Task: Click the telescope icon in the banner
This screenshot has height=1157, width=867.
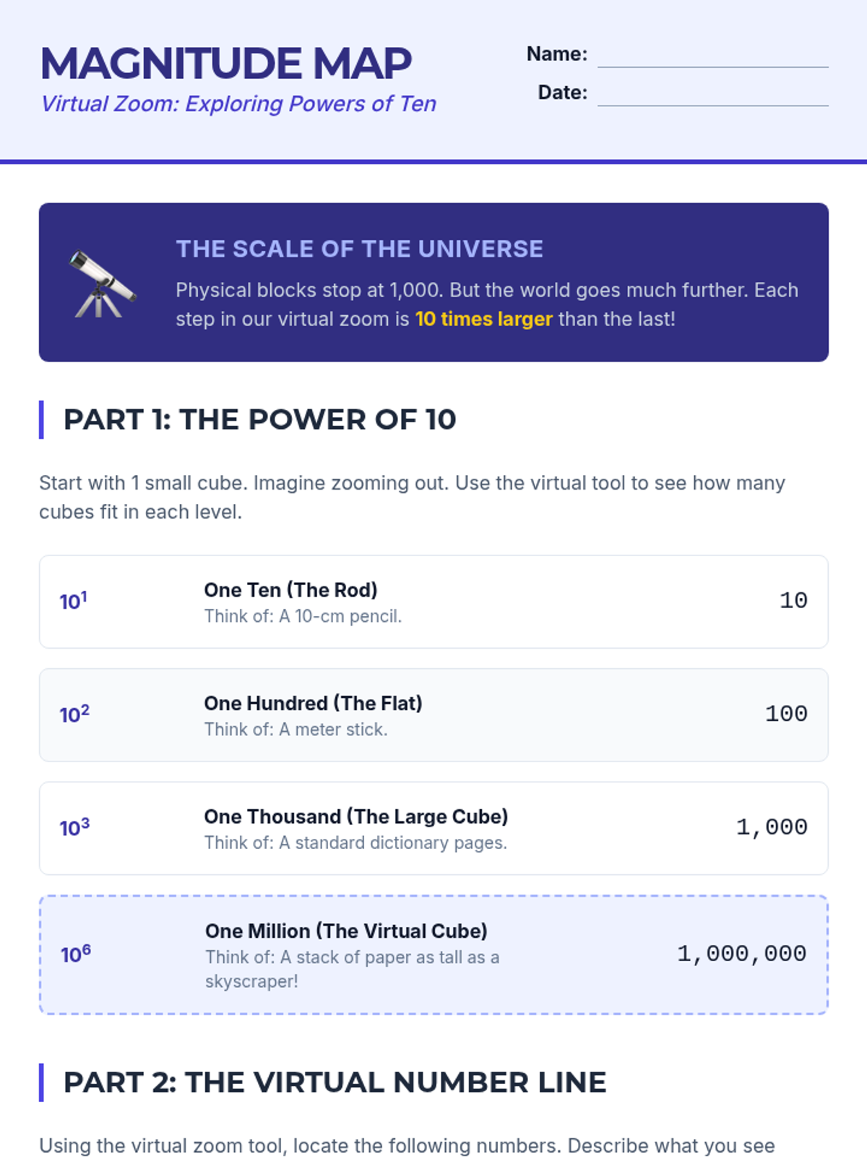Action: (101, 283)
